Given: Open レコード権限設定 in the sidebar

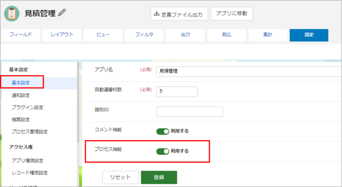Looking at the screenshot, I should (x=30, y=173).
